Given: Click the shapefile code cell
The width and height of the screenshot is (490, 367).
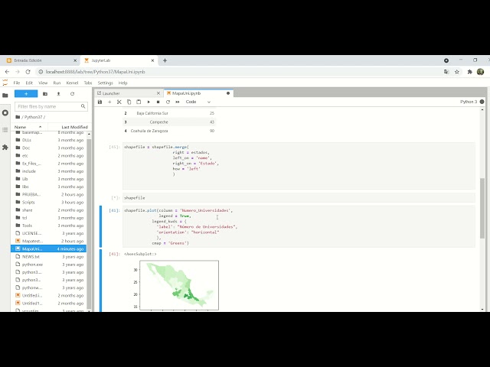Looking at the screenshot, I should tap(299, 198).
